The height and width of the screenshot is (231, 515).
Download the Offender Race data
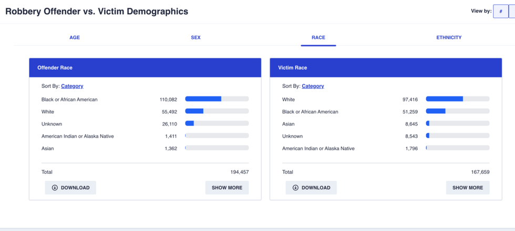pyautogui.click(x=70, y=188)
